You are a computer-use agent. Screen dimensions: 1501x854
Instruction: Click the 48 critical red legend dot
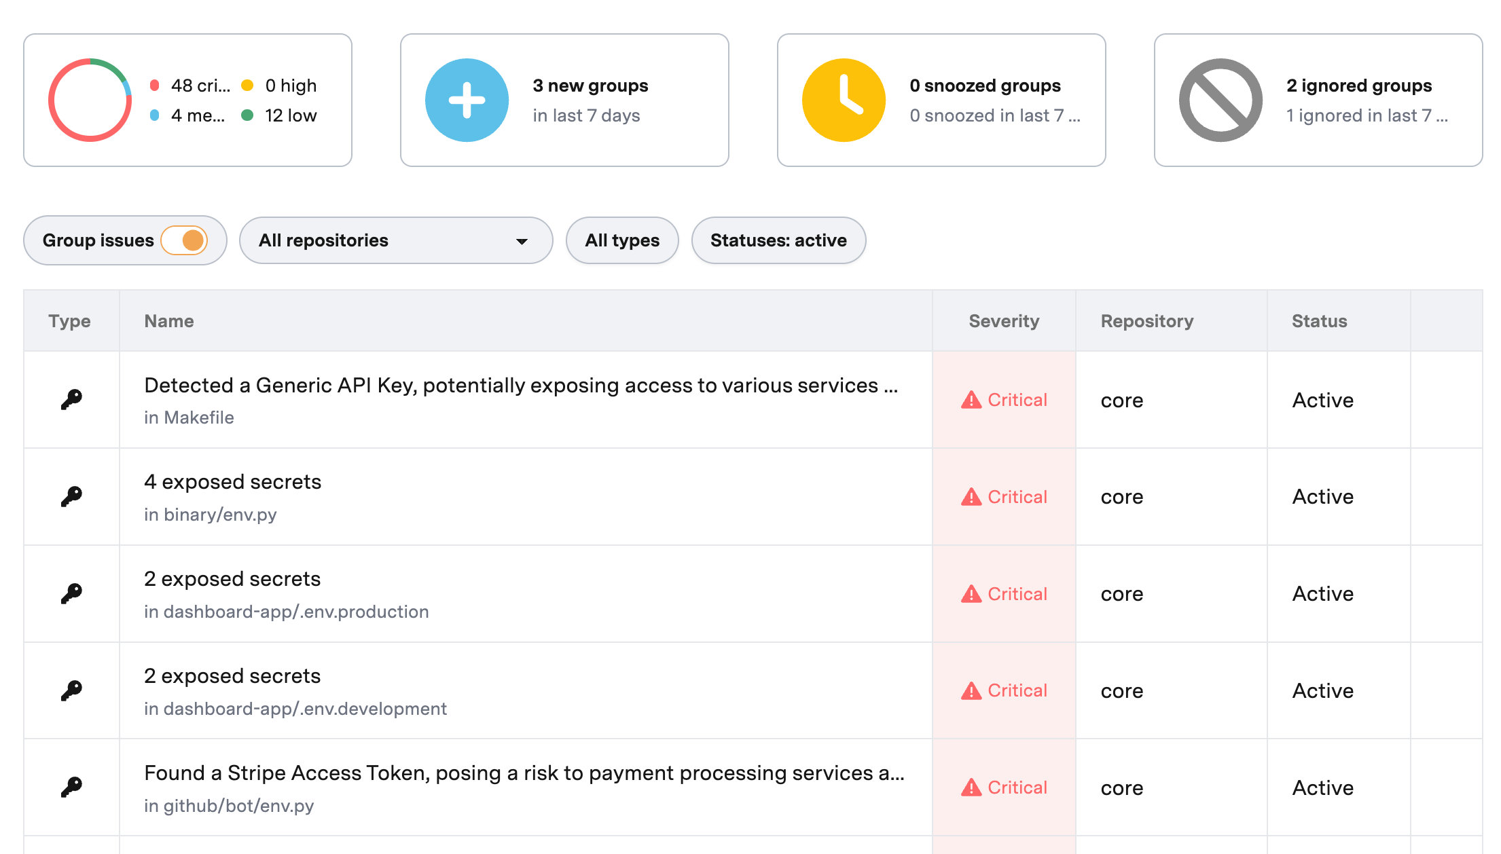click(x=155, y=86)
